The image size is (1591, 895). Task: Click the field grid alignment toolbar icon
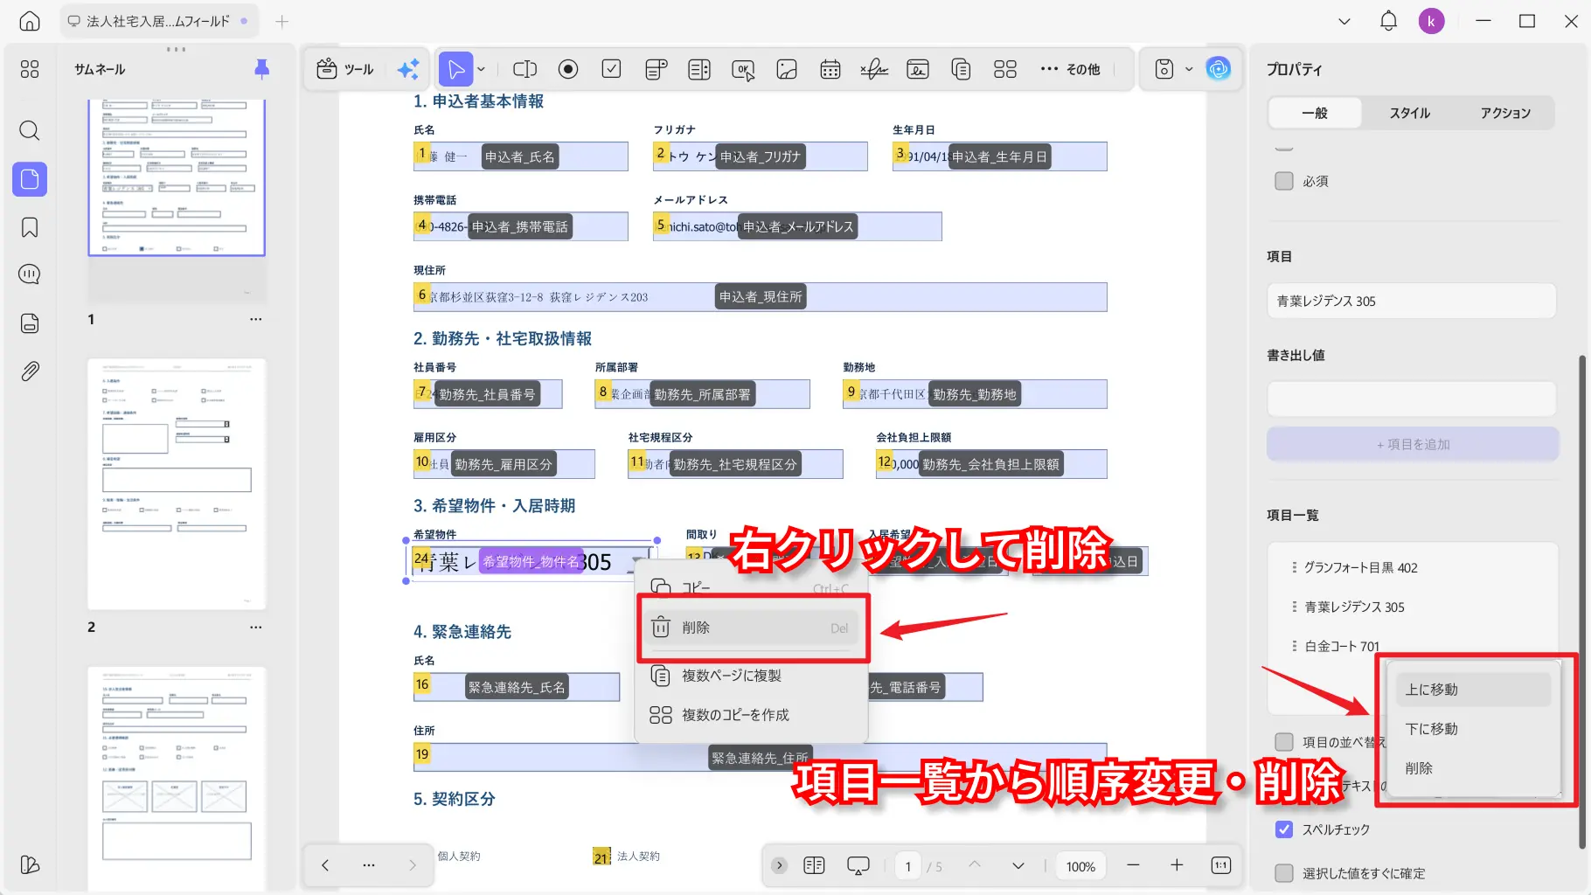click(1005, 69)
